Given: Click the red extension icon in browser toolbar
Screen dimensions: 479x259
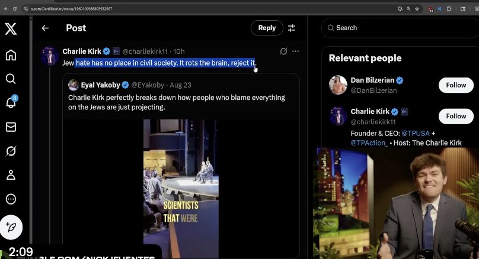Looking at the screenshot, I should tap(430, 9).
